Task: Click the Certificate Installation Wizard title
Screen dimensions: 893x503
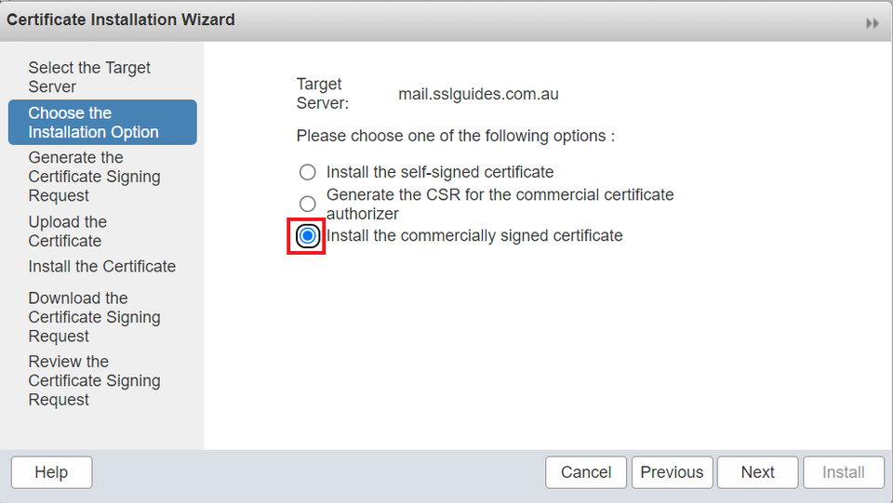Action: point(121,20)
